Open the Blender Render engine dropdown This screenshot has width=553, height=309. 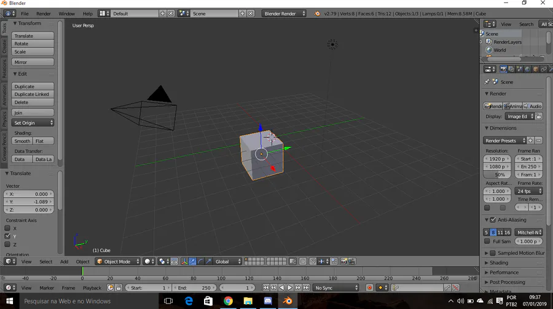click(284, 14)
